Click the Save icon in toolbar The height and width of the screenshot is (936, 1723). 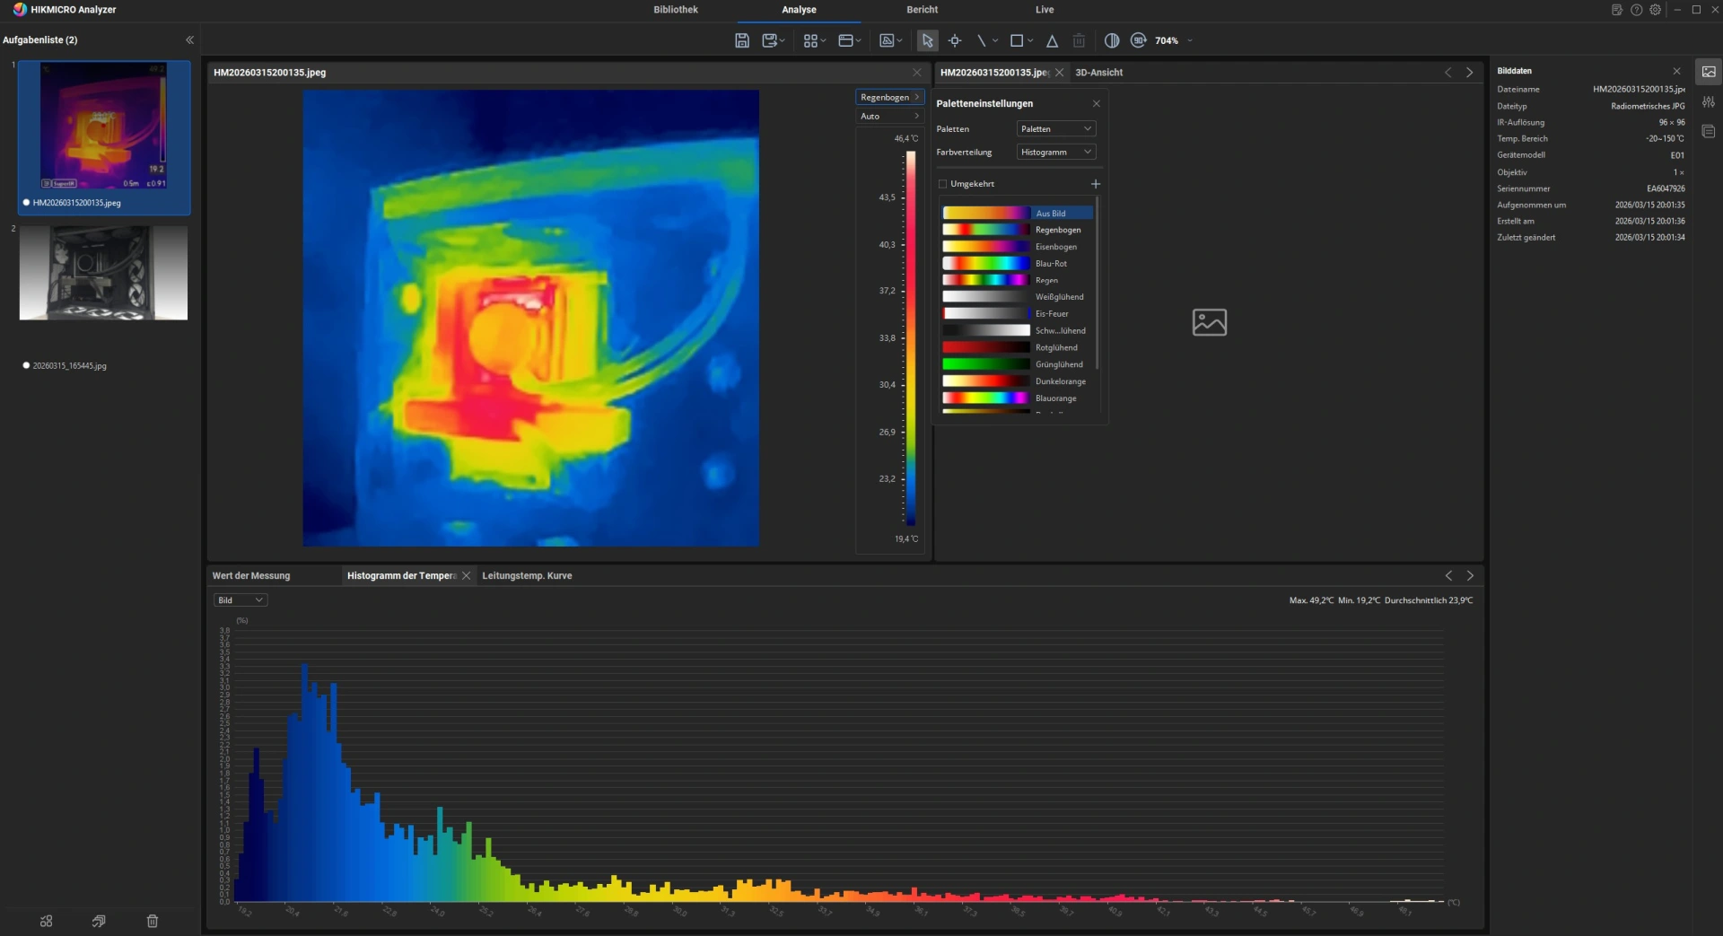[741, 40]
